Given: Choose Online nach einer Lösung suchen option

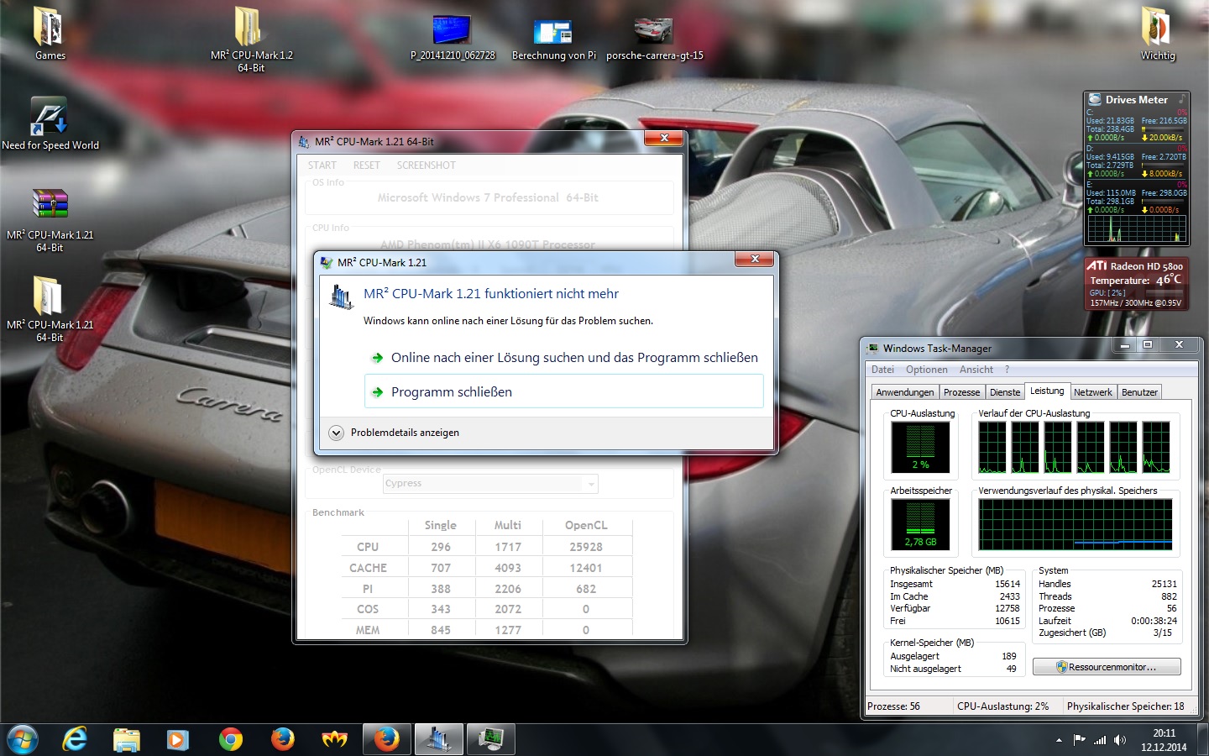Looking at the screenshot, I should tap(564, 358).
